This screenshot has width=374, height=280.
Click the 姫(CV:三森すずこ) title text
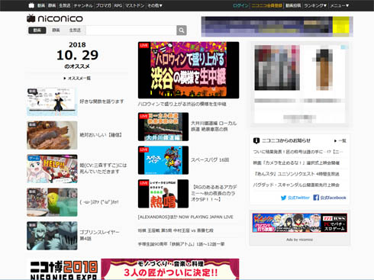click(103, 169)
